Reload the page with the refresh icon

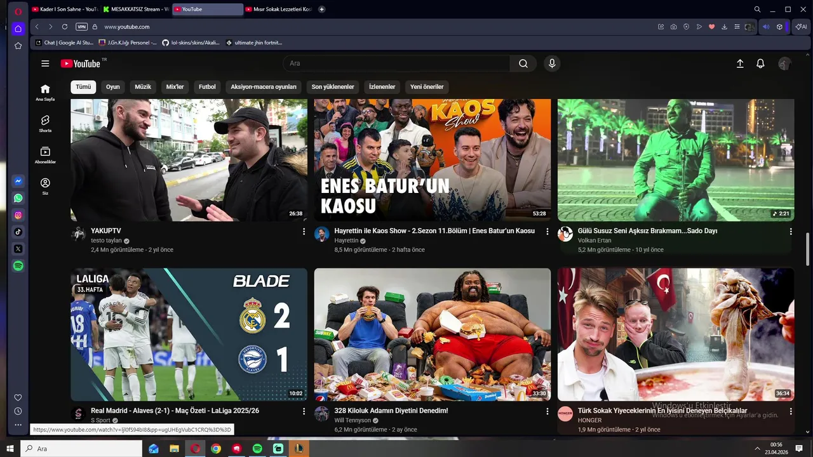(x=65, y=27)
